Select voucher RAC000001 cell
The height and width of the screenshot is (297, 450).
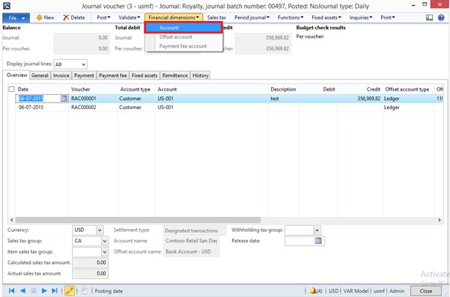[x=94, y=98]
